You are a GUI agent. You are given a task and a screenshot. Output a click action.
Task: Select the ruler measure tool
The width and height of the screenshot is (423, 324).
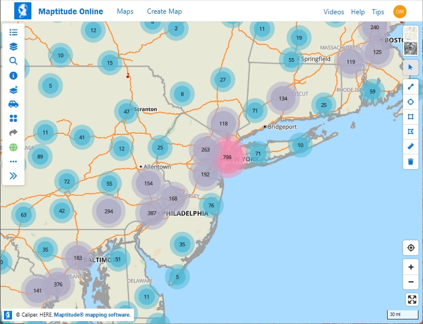410,147
